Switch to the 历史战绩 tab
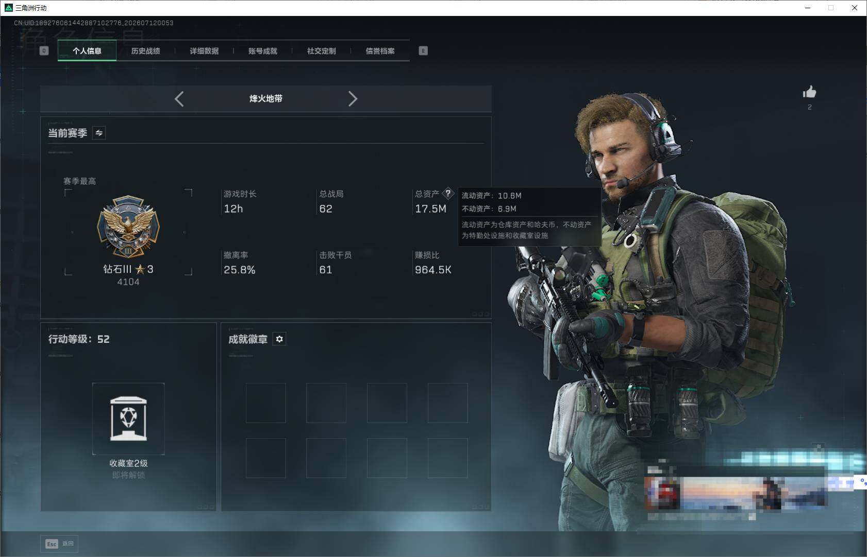 (x=146, y=50)
